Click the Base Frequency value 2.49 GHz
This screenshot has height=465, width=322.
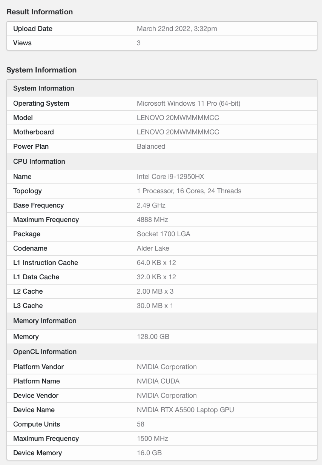[x=151, y=205]
